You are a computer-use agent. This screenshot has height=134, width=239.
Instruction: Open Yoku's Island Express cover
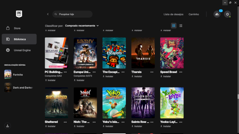(114, 103)
